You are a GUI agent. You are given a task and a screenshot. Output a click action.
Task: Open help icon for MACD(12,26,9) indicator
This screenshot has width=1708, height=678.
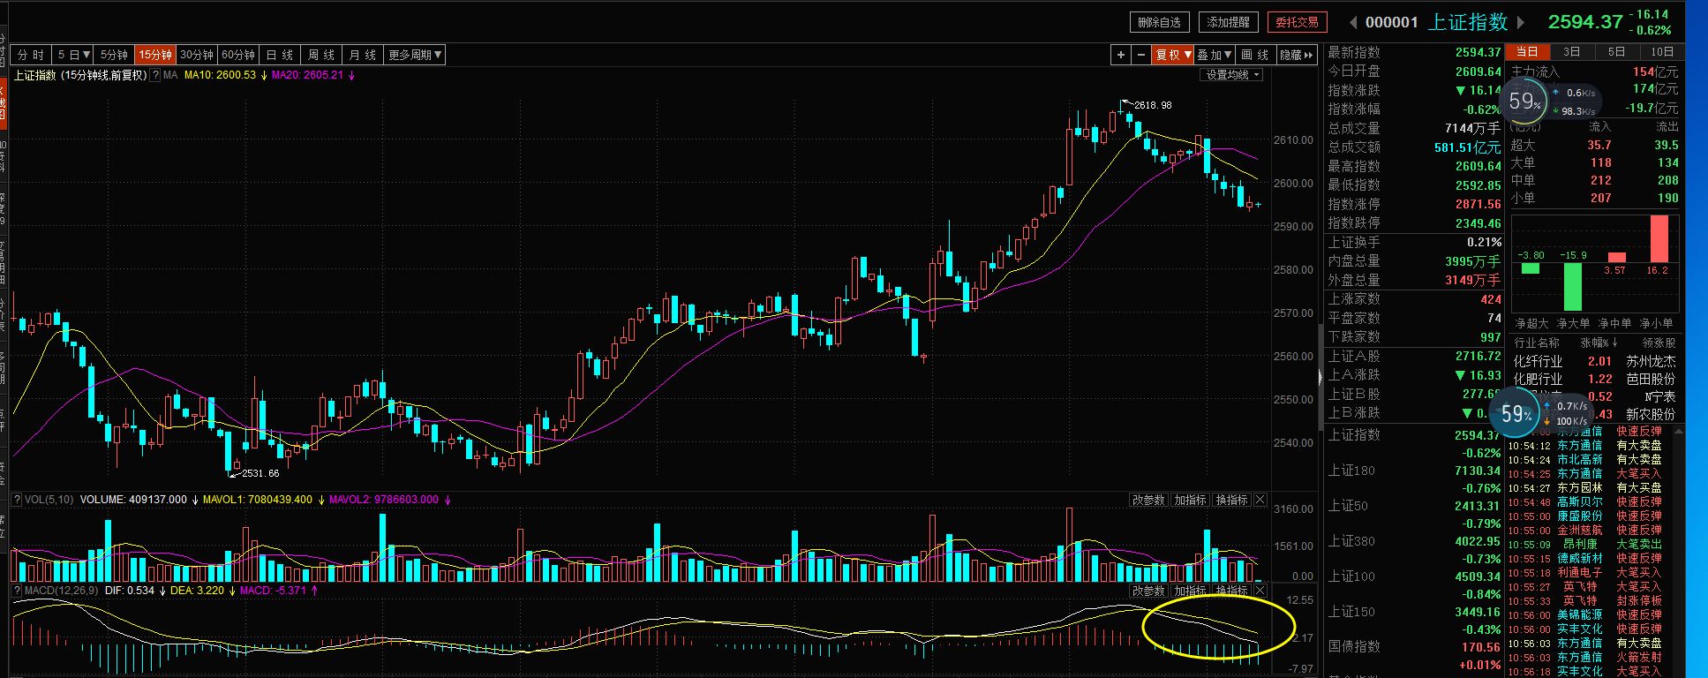[17, 590]
